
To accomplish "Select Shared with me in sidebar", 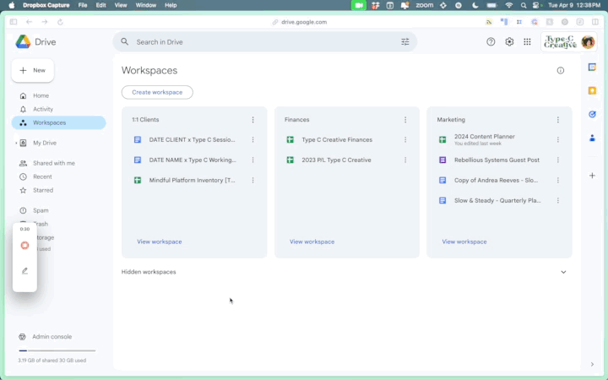I will point(53,163).
